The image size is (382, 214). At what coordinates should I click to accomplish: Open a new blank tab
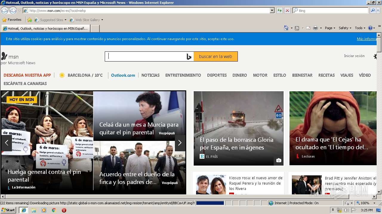pyautogui.click(x=95, y=29)
